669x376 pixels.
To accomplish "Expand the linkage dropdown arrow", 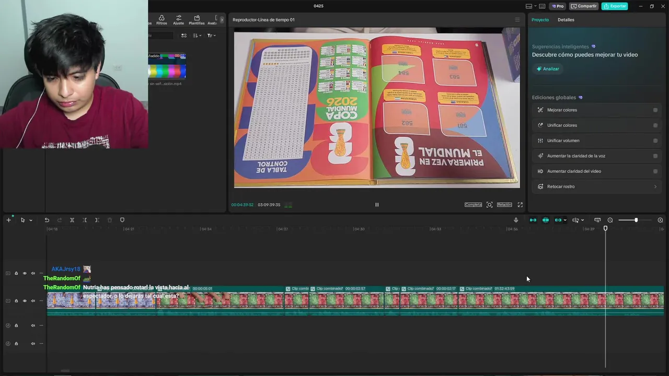I will pos(565,220).
